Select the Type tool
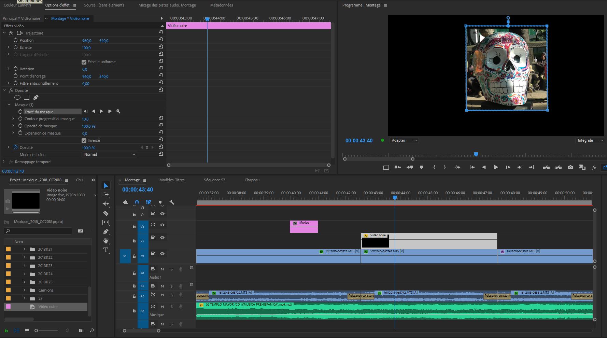The height and width of the screenshot is (338, 607). pos(106,250)
